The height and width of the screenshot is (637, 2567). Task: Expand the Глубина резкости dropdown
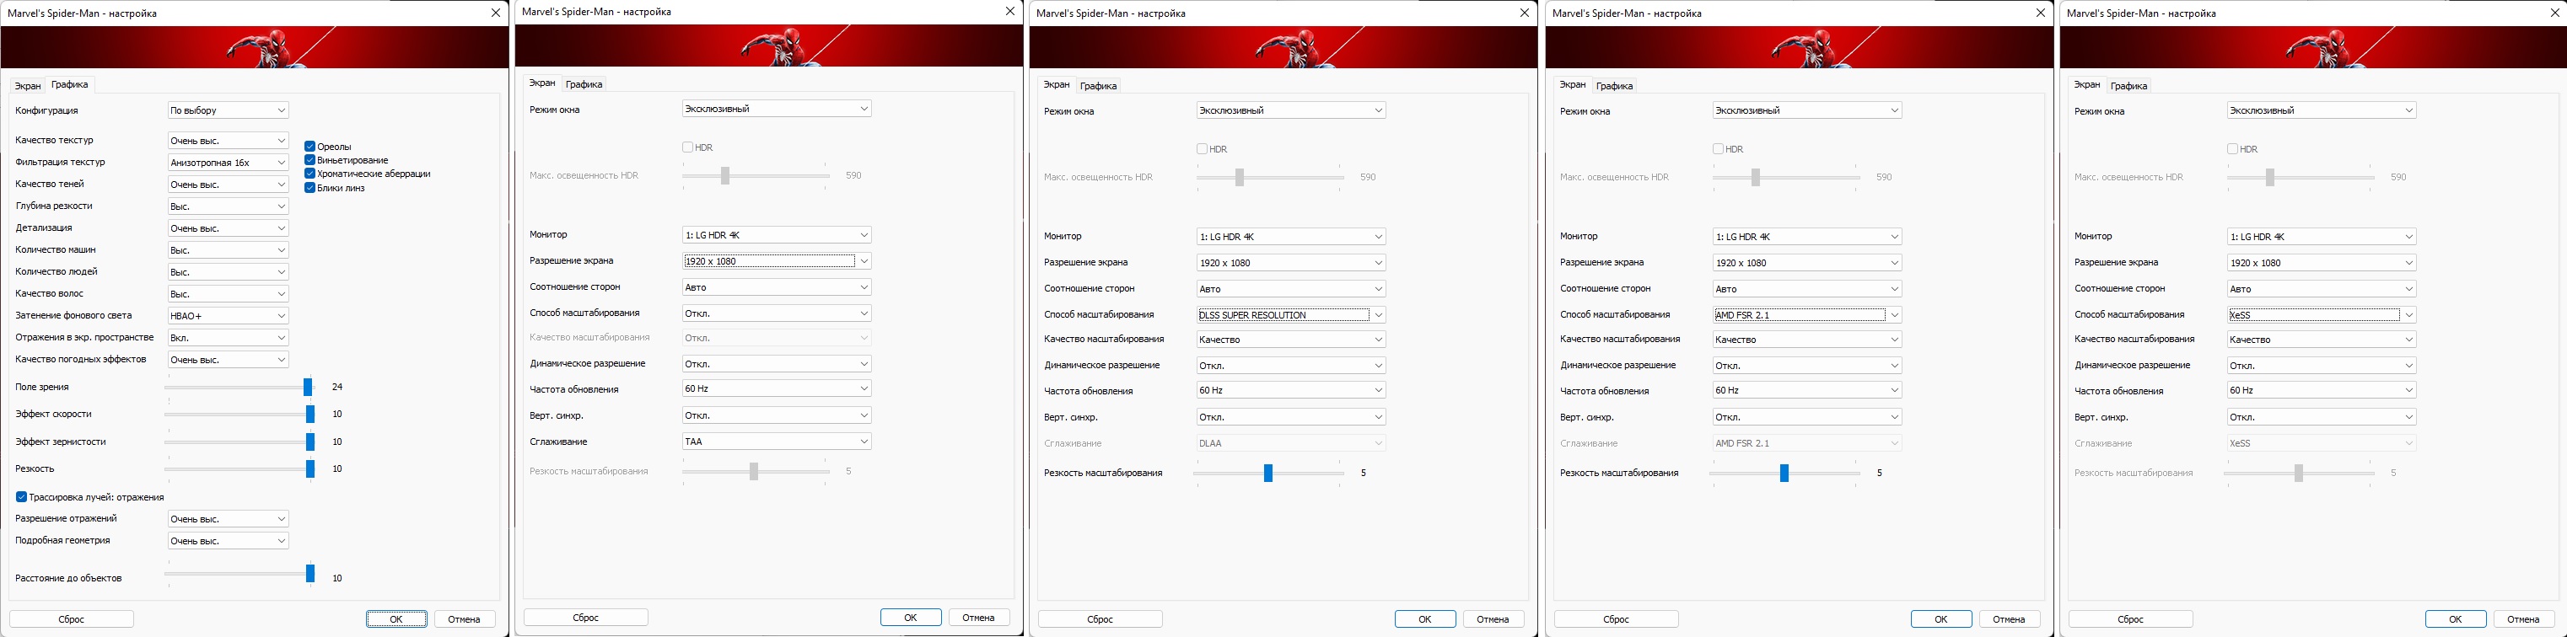[229, 206]
